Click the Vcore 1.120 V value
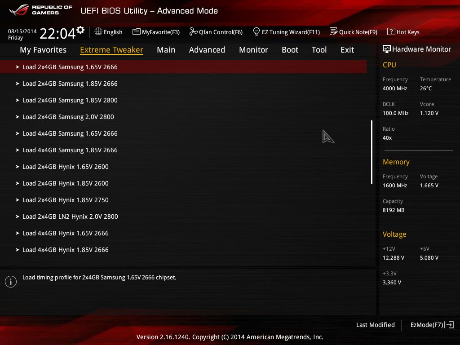 click(x=429, y=113)
